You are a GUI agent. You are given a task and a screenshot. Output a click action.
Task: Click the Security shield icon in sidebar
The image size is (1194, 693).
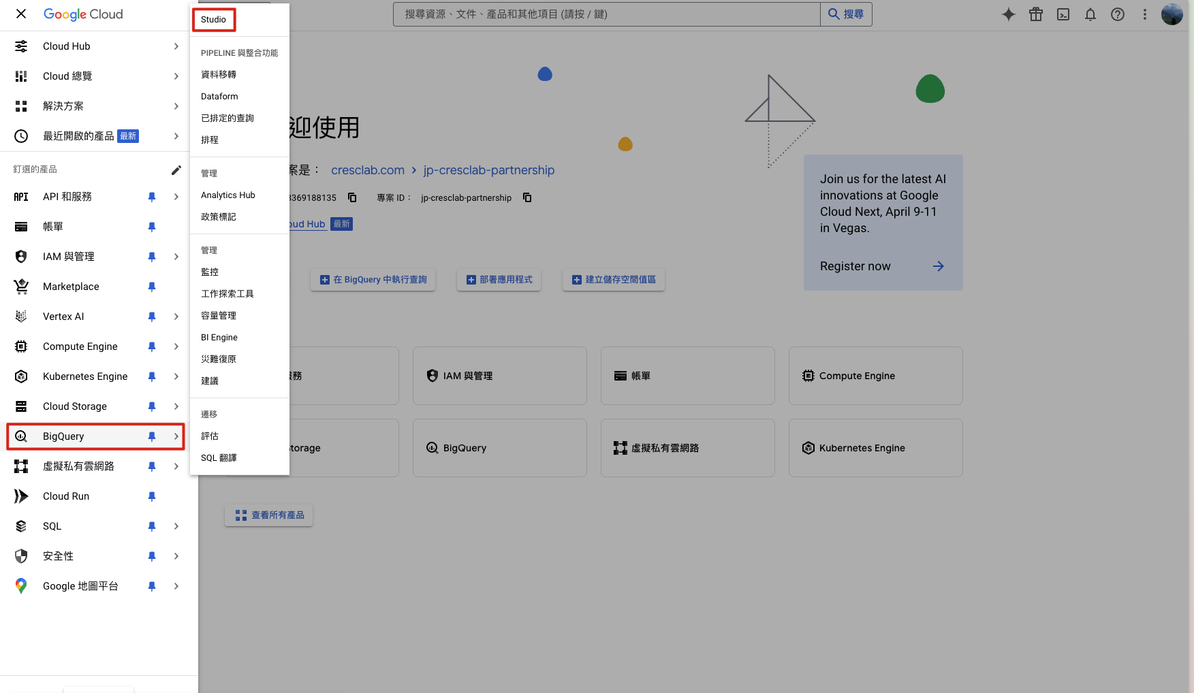pos(21,556)
